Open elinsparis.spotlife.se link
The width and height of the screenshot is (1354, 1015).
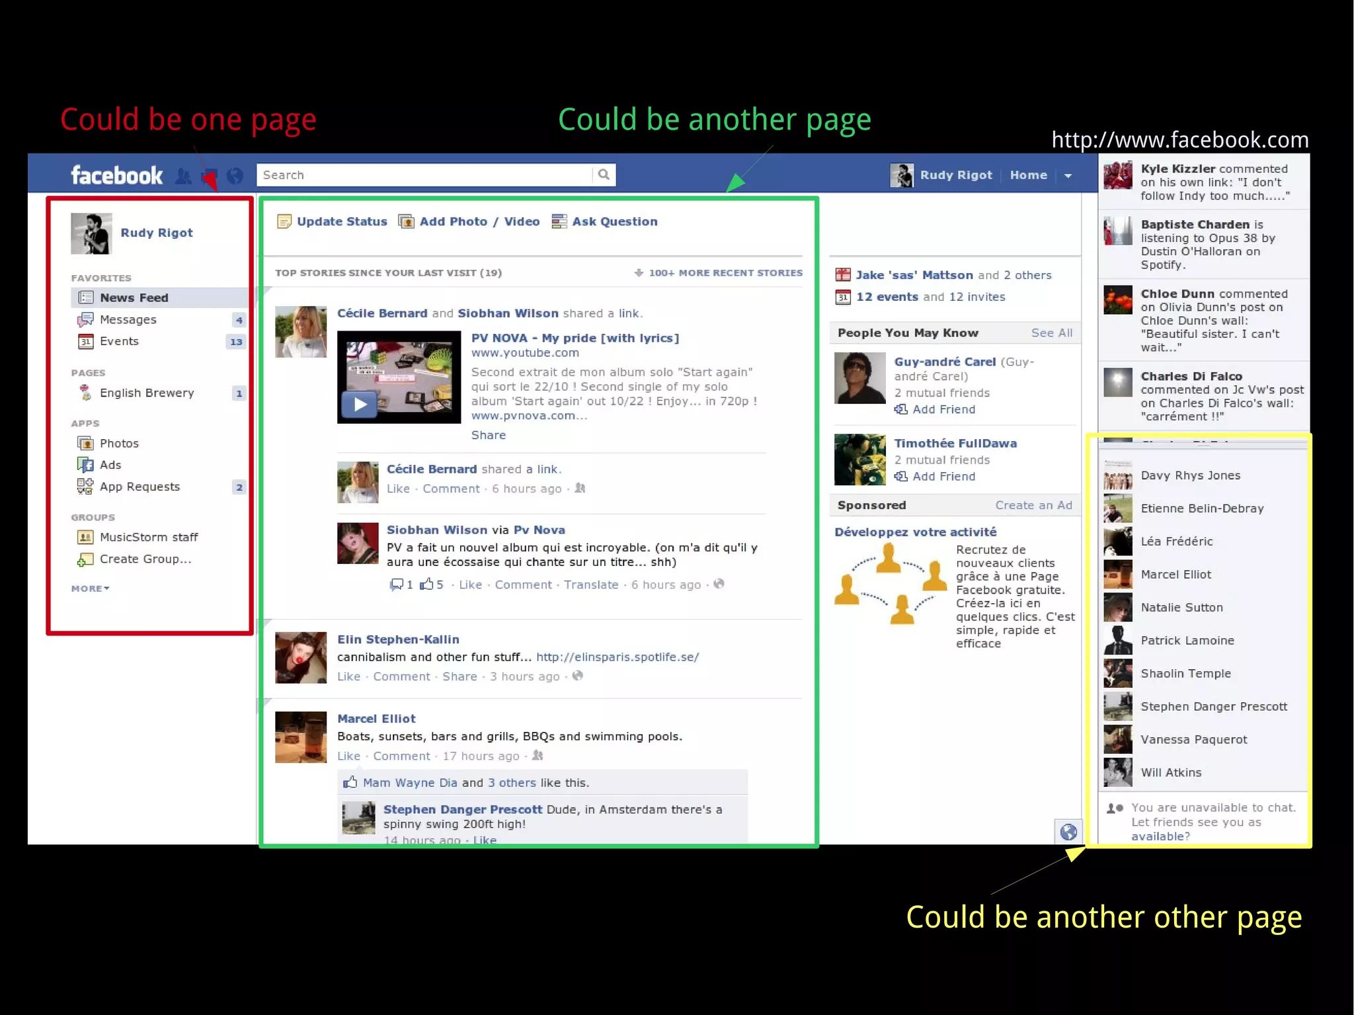click(617, 657)
